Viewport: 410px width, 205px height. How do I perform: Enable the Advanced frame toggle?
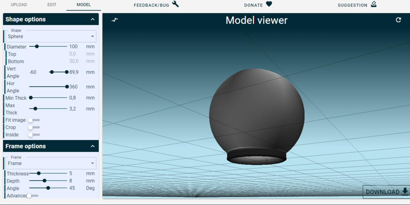(33, 195)
